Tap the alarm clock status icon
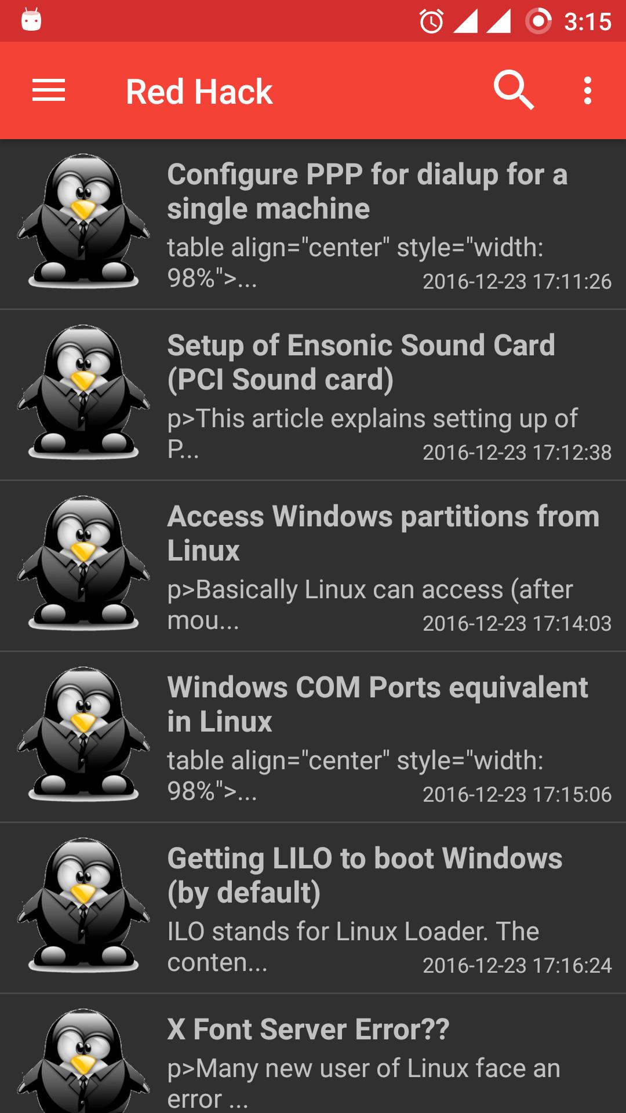 431,21
